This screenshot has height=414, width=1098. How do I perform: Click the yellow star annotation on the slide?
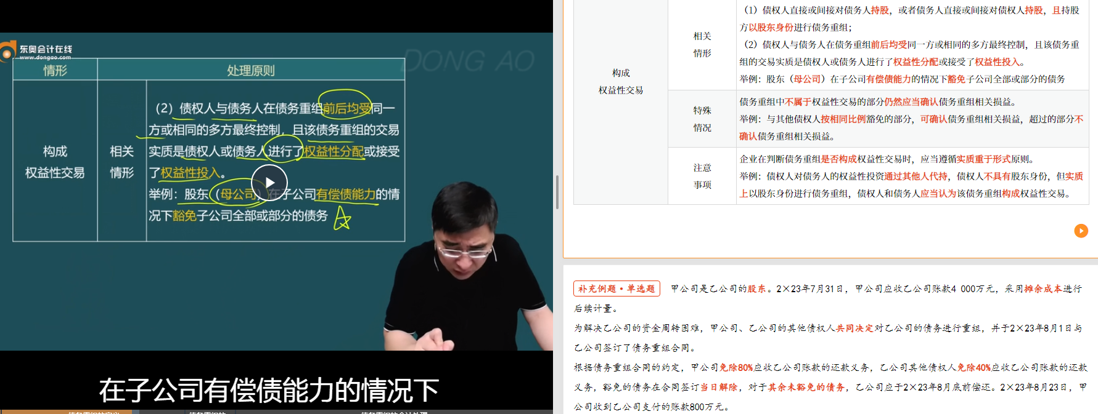point(342,219)
